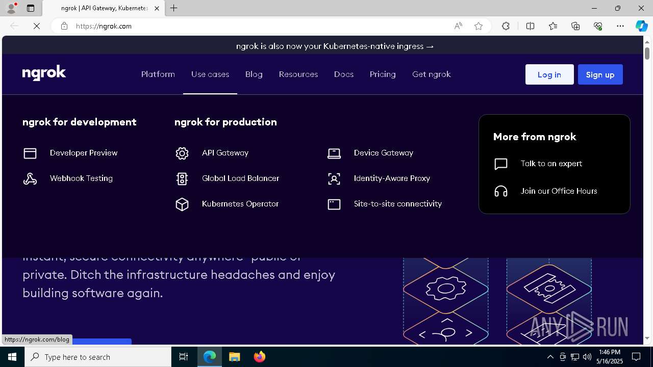Go to the Blog menu item

click(254, 74)
